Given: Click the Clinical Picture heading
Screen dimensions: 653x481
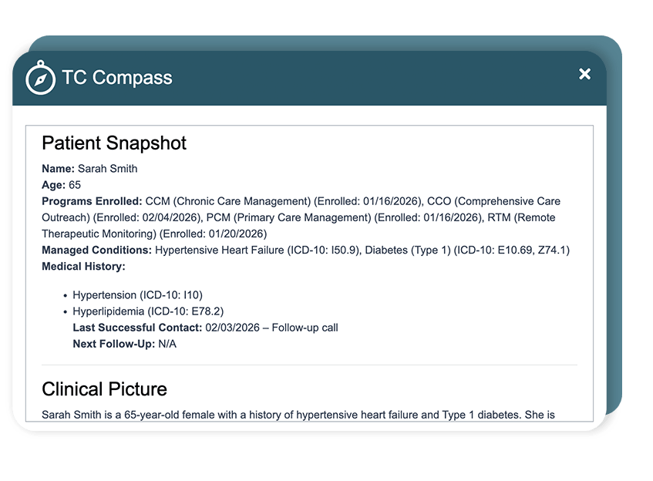Looking at the screenshot, I should (104, 389).
